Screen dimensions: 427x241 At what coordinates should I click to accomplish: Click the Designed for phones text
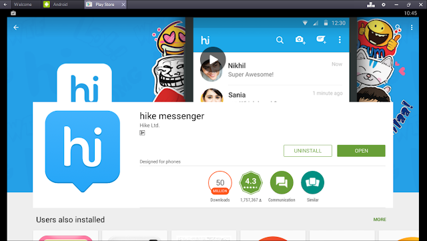coord(160,162)
